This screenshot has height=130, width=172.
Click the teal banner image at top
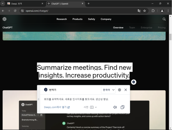click(84, 36)
